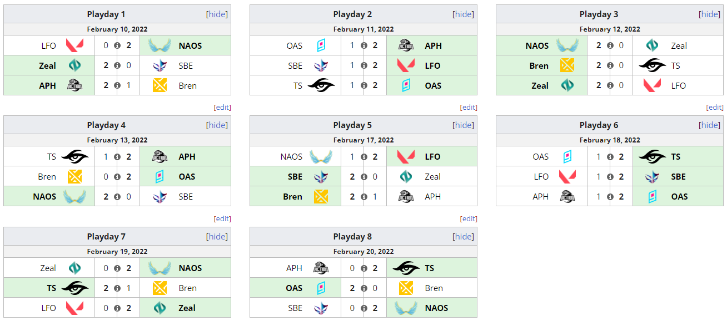Hide the Playday 6 match table

click(709, 125)
